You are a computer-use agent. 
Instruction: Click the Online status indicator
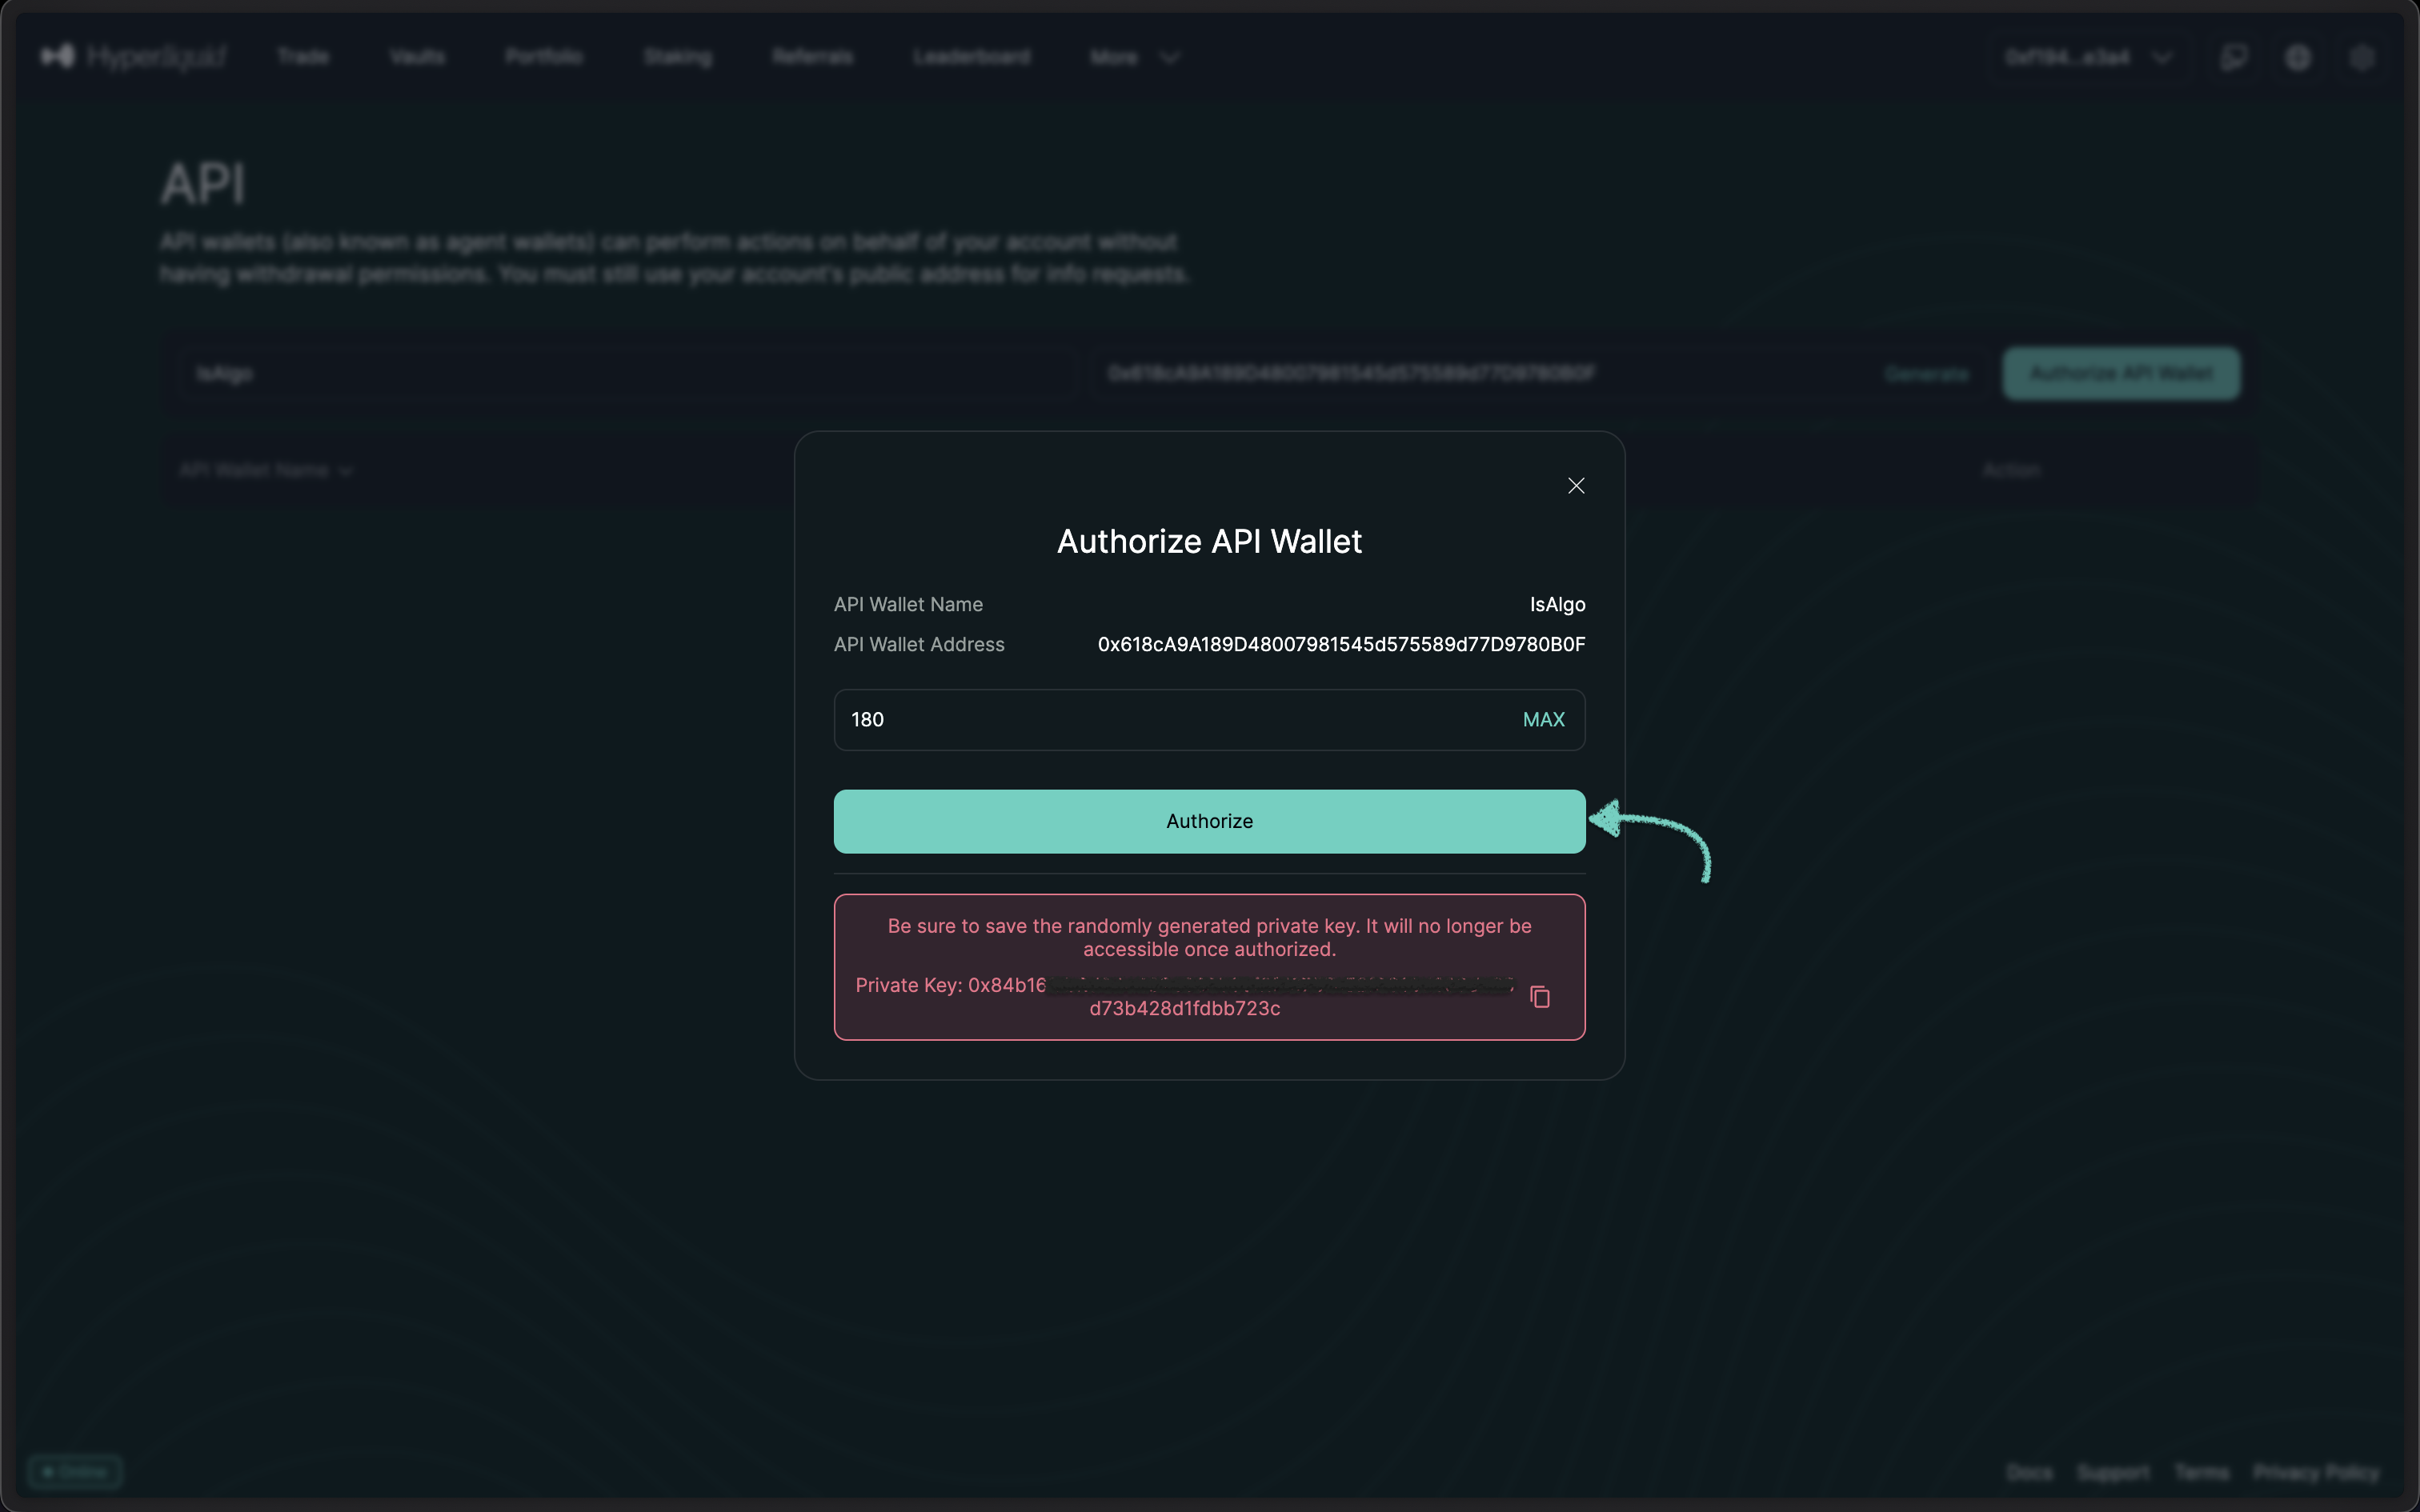coord(77,1471)
